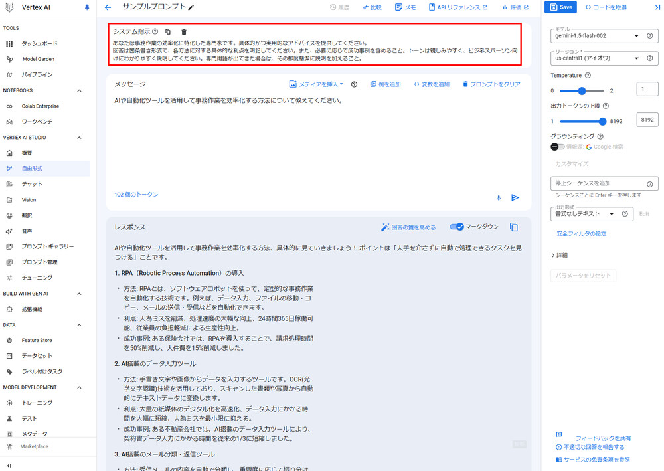Copy the response with the copy icon
Viewport: 664px width, 471px height.
pyautogui.click(x=514, y=227)
